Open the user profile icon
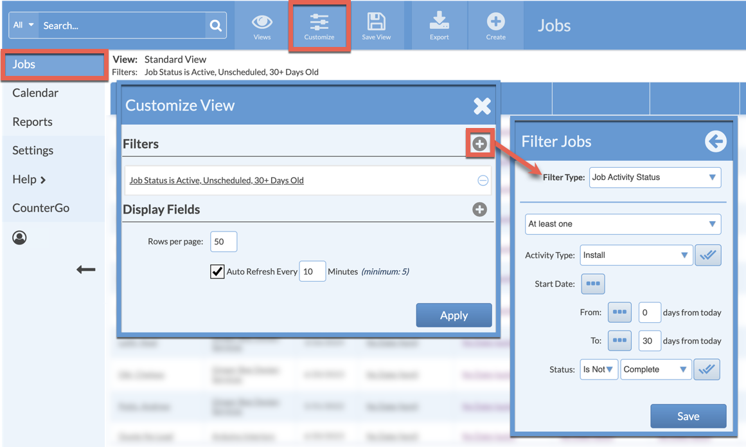The image size is (746, 447). 19,237
